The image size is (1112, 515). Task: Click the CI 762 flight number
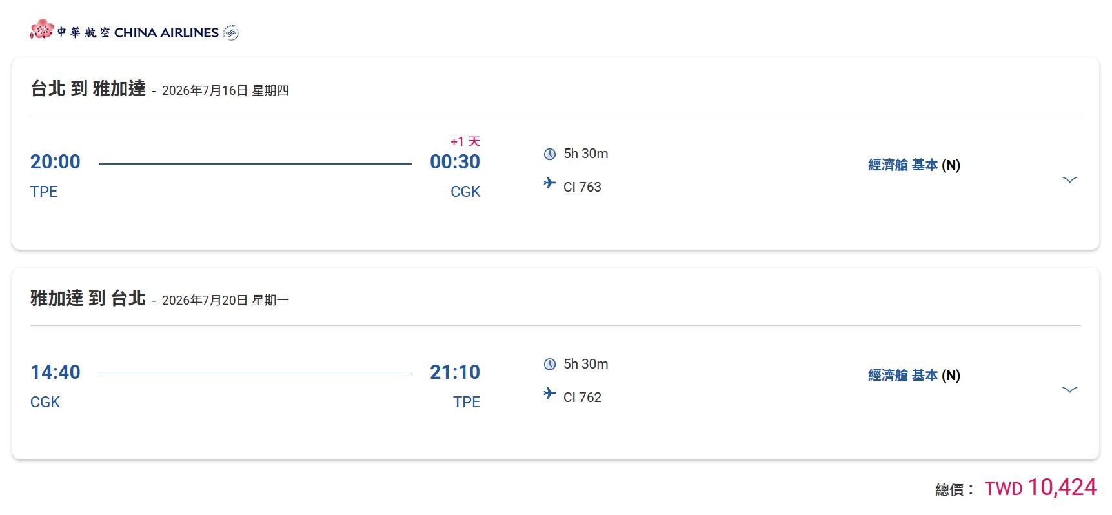click(x=582, y=398)
